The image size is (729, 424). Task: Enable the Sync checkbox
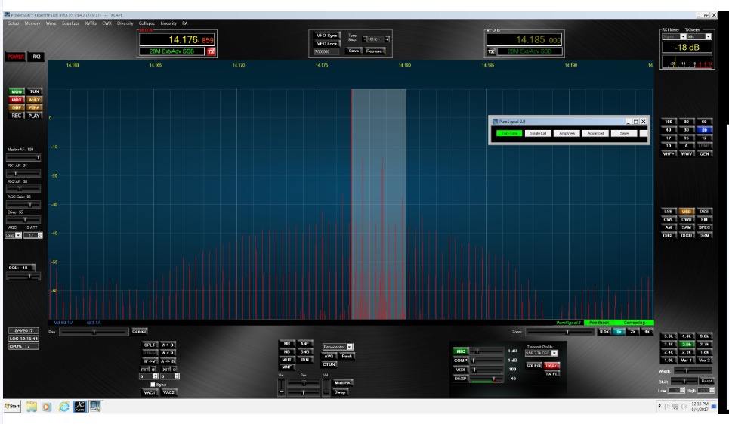[x=153, y=385]
